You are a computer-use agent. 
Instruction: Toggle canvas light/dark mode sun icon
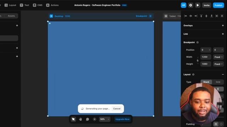pyautogui.click(x=95, y=119)
